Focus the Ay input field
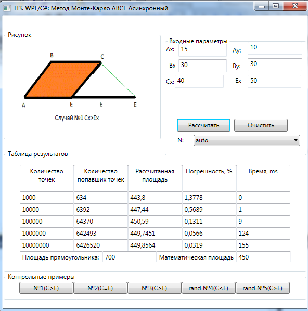 275,48
